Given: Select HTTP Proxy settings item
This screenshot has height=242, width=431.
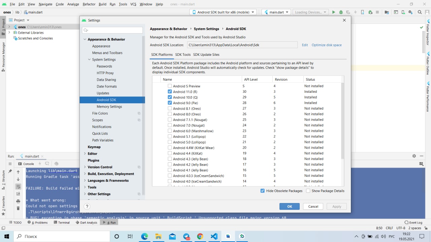Looking at the screenshot, I should coord(105,73).
